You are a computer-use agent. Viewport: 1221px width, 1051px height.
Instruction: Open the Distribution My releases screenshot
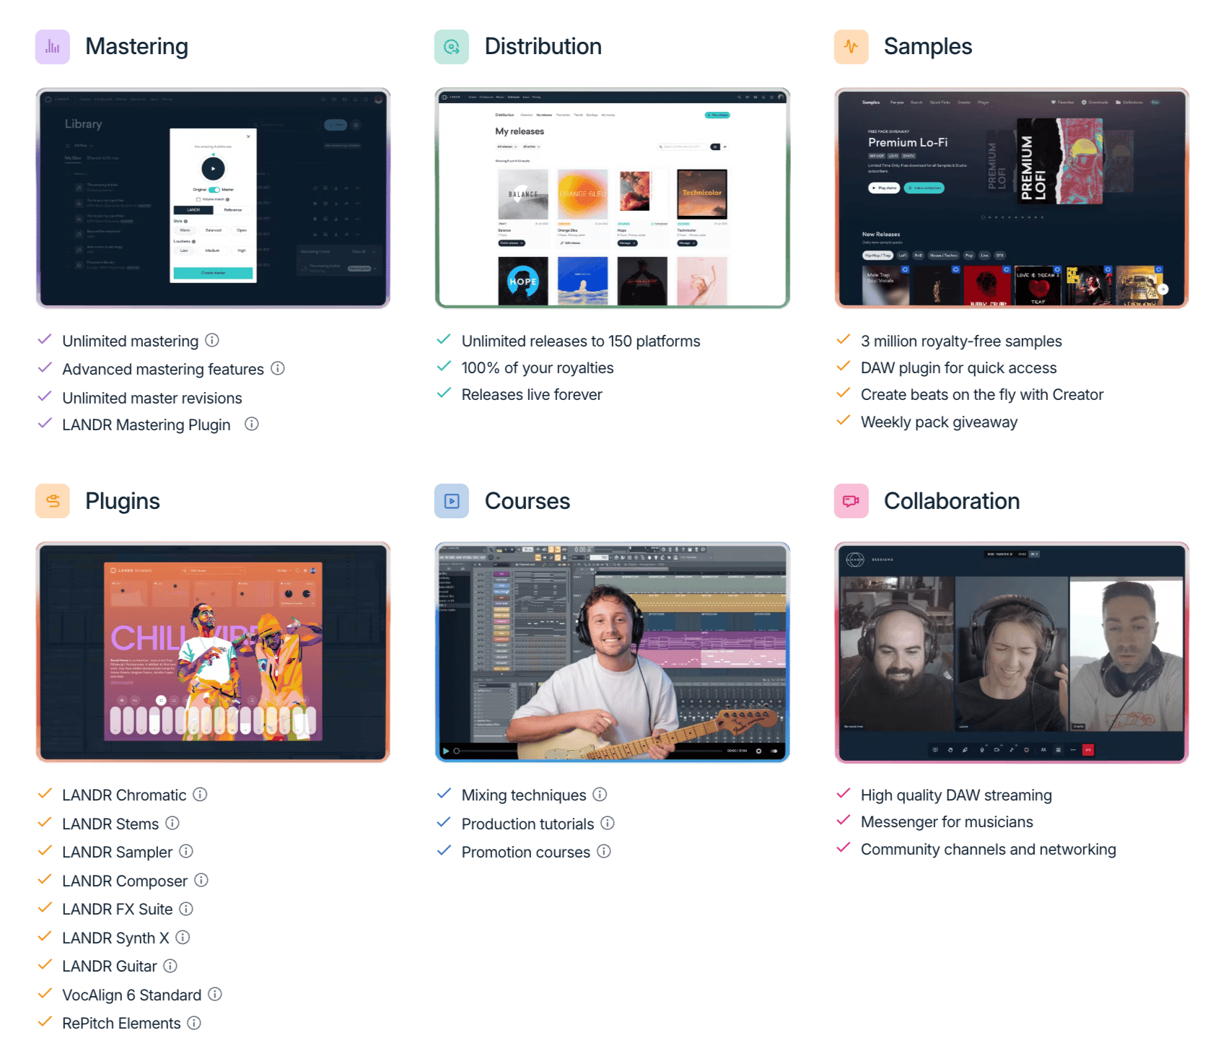(612, 198)
